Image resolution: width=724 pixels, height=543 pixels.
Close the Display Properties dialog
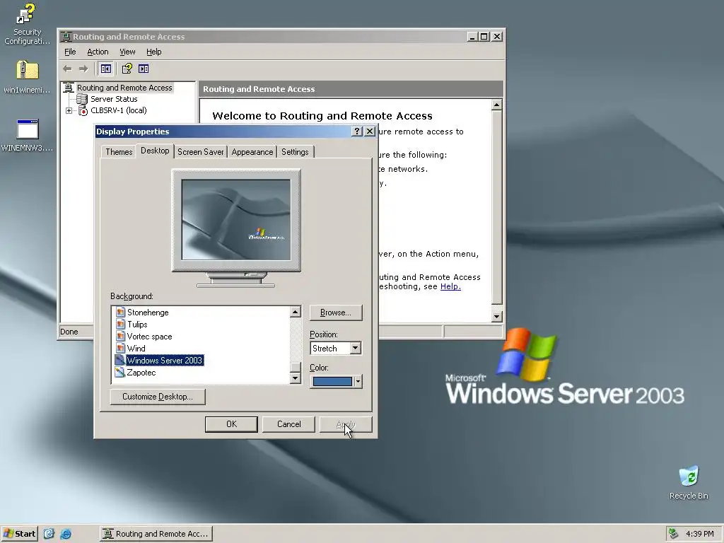(369, 131)
